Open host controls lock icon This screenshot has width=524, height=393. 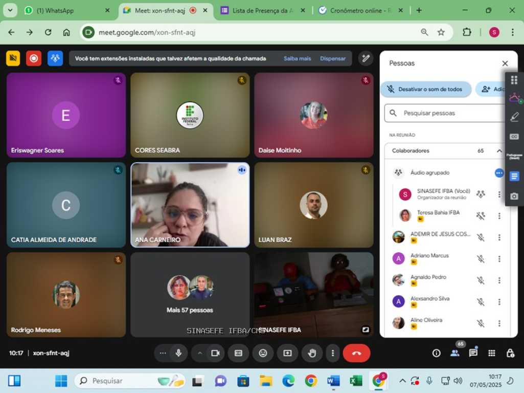pos(510,353)
